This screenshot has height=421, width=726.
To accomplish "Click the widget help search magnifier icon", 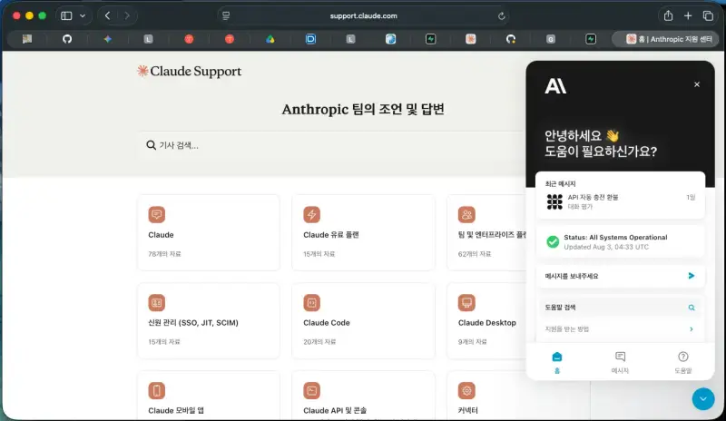I will pos(692,308).
